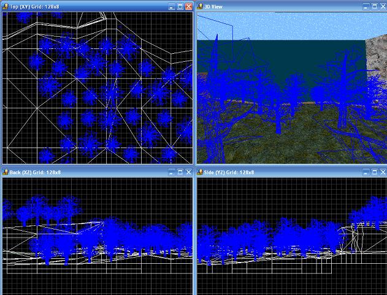Click the Top (XY) window title icon
The height and width of the screenshot is (295, 387).
point(6,6)
